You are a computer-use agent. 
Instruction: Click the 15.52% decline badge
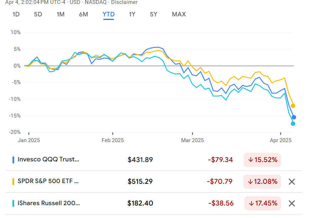pos(262,160)
